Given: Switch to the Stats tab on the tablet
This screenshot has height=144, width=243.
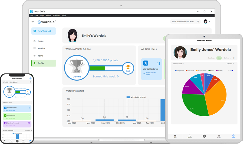Looking at the screenshot, I should pos(219,58).
